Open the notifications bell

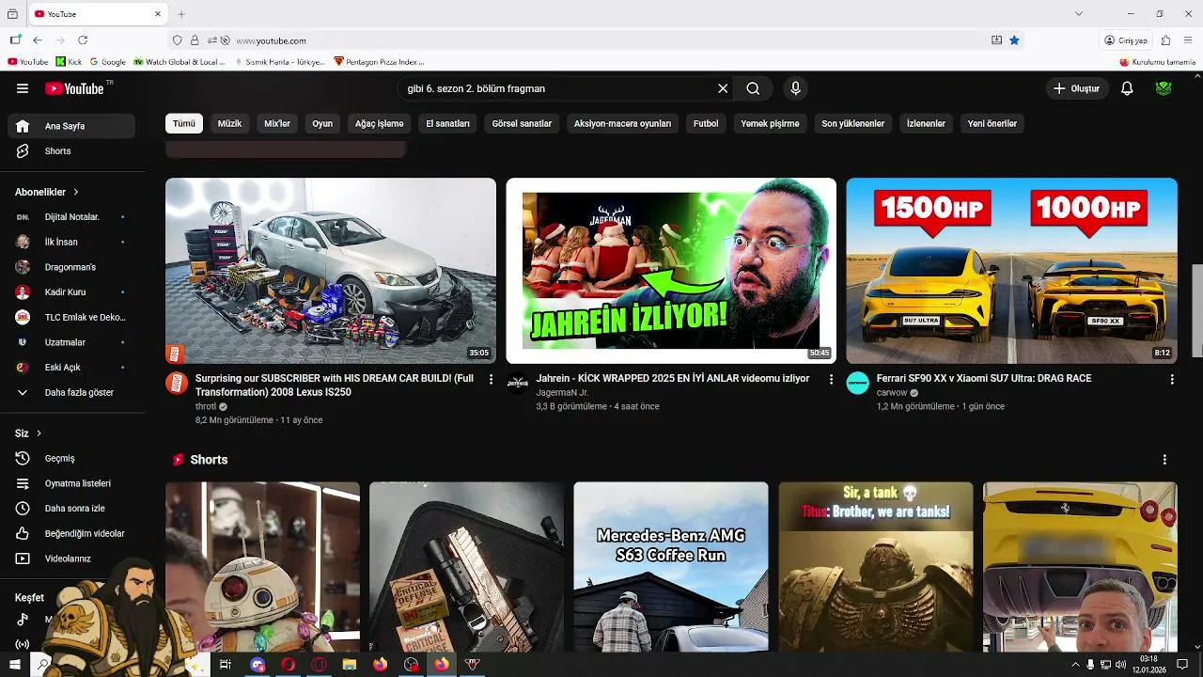click(1127, 88)
